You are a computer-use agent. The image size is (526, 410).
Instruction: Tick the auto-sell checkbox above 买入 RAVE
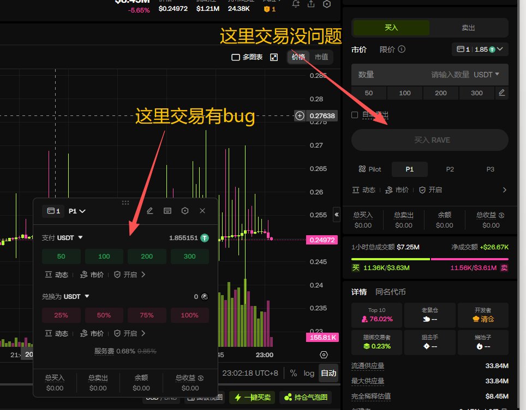[355, 115]
